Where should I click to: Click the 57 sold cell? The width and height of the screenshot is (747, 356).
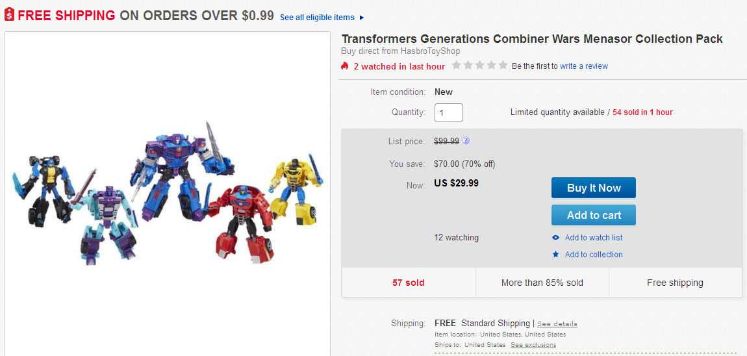tap(408, 283)
